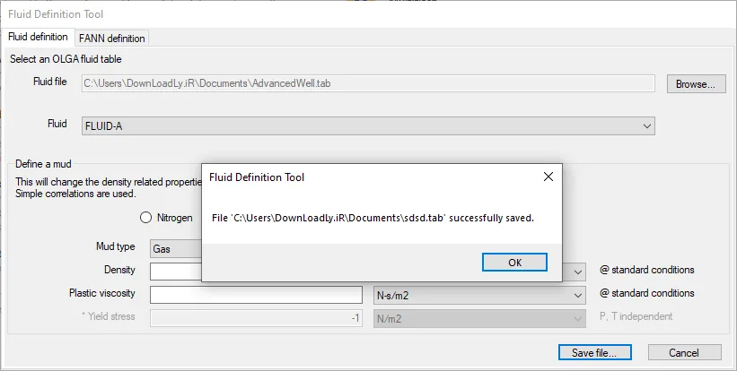Click the Save file... button
Image resolution: width=737 pixels, height=371 pixels.
pyautogui.click(x=594, y=353)
